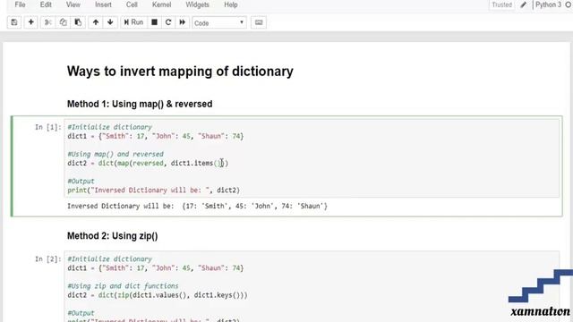The width and height of the screenshot is (573, 322).
Task: Open the Insert menu
Action: tap(103, 4)
